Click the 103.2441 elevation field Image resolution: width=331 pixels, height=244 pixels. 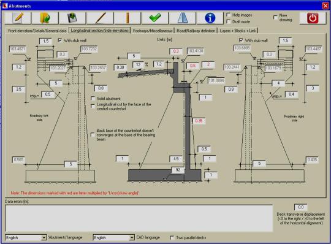click(232, 67)
